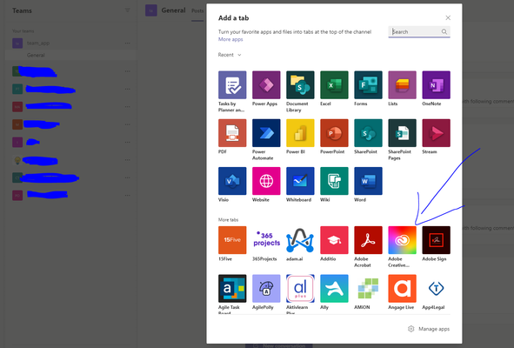Add the Power Automate tab
Screen dimensions: 514x348
coord(266,133)
